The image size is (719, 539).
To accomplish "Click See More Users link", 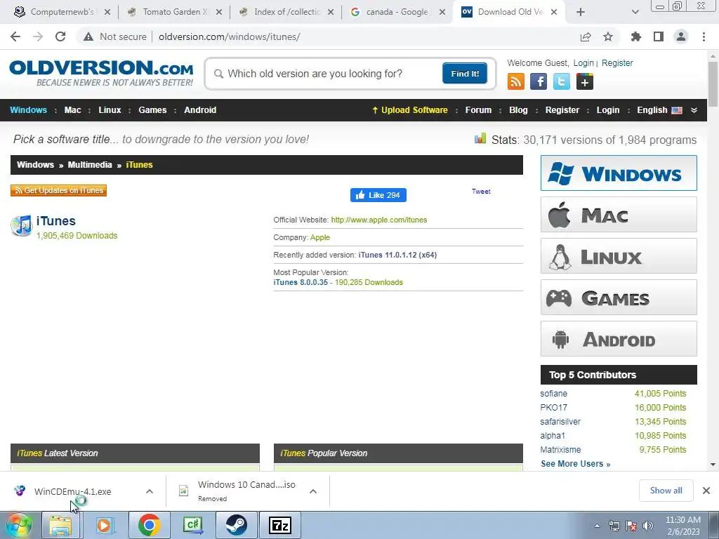I will tap(576, 464).
